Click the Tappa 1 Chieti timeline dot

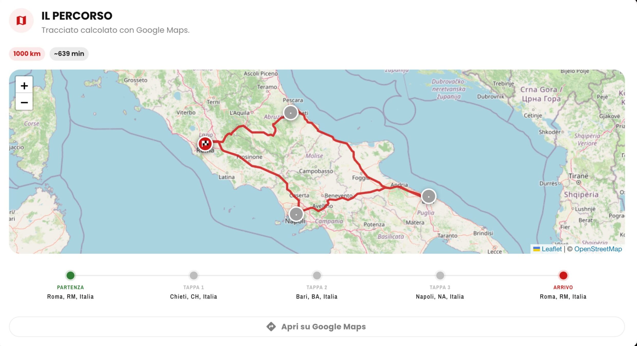(x=194, y=275)
